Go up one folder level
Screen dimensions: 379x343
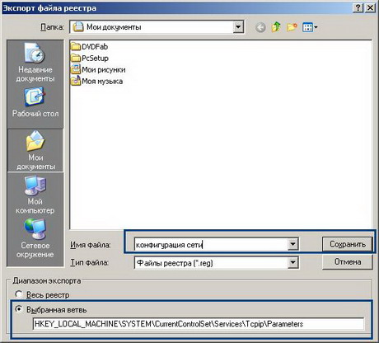pyautogui.click(x=276, y=27)
